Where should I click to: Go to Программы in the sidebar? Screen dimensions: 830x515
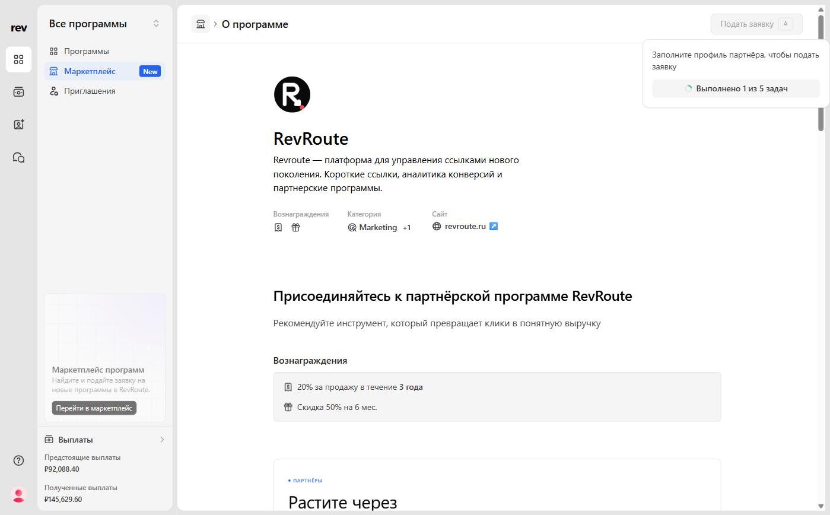pyautogui.click(x=105, y=51)
